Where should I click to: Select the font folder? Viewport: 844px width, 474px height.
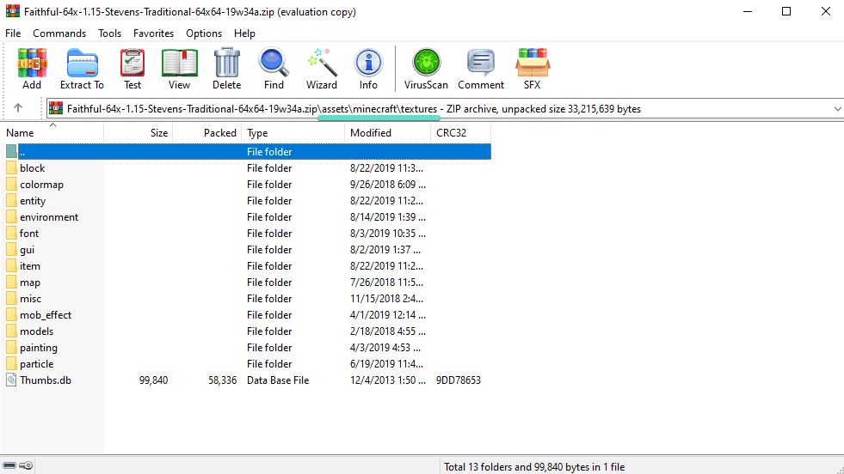[x=29, y=234]
